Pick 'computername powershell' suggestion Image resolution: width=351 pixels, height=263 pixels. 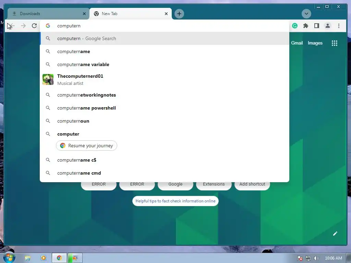tap(165, 108)
